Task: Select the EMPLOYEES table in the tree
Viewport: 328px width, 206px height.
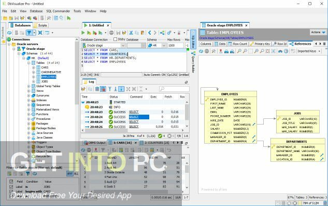Action: tap(49, 77)
